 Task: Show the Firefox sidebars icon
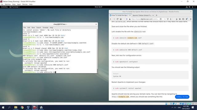(x=183, y=19)
